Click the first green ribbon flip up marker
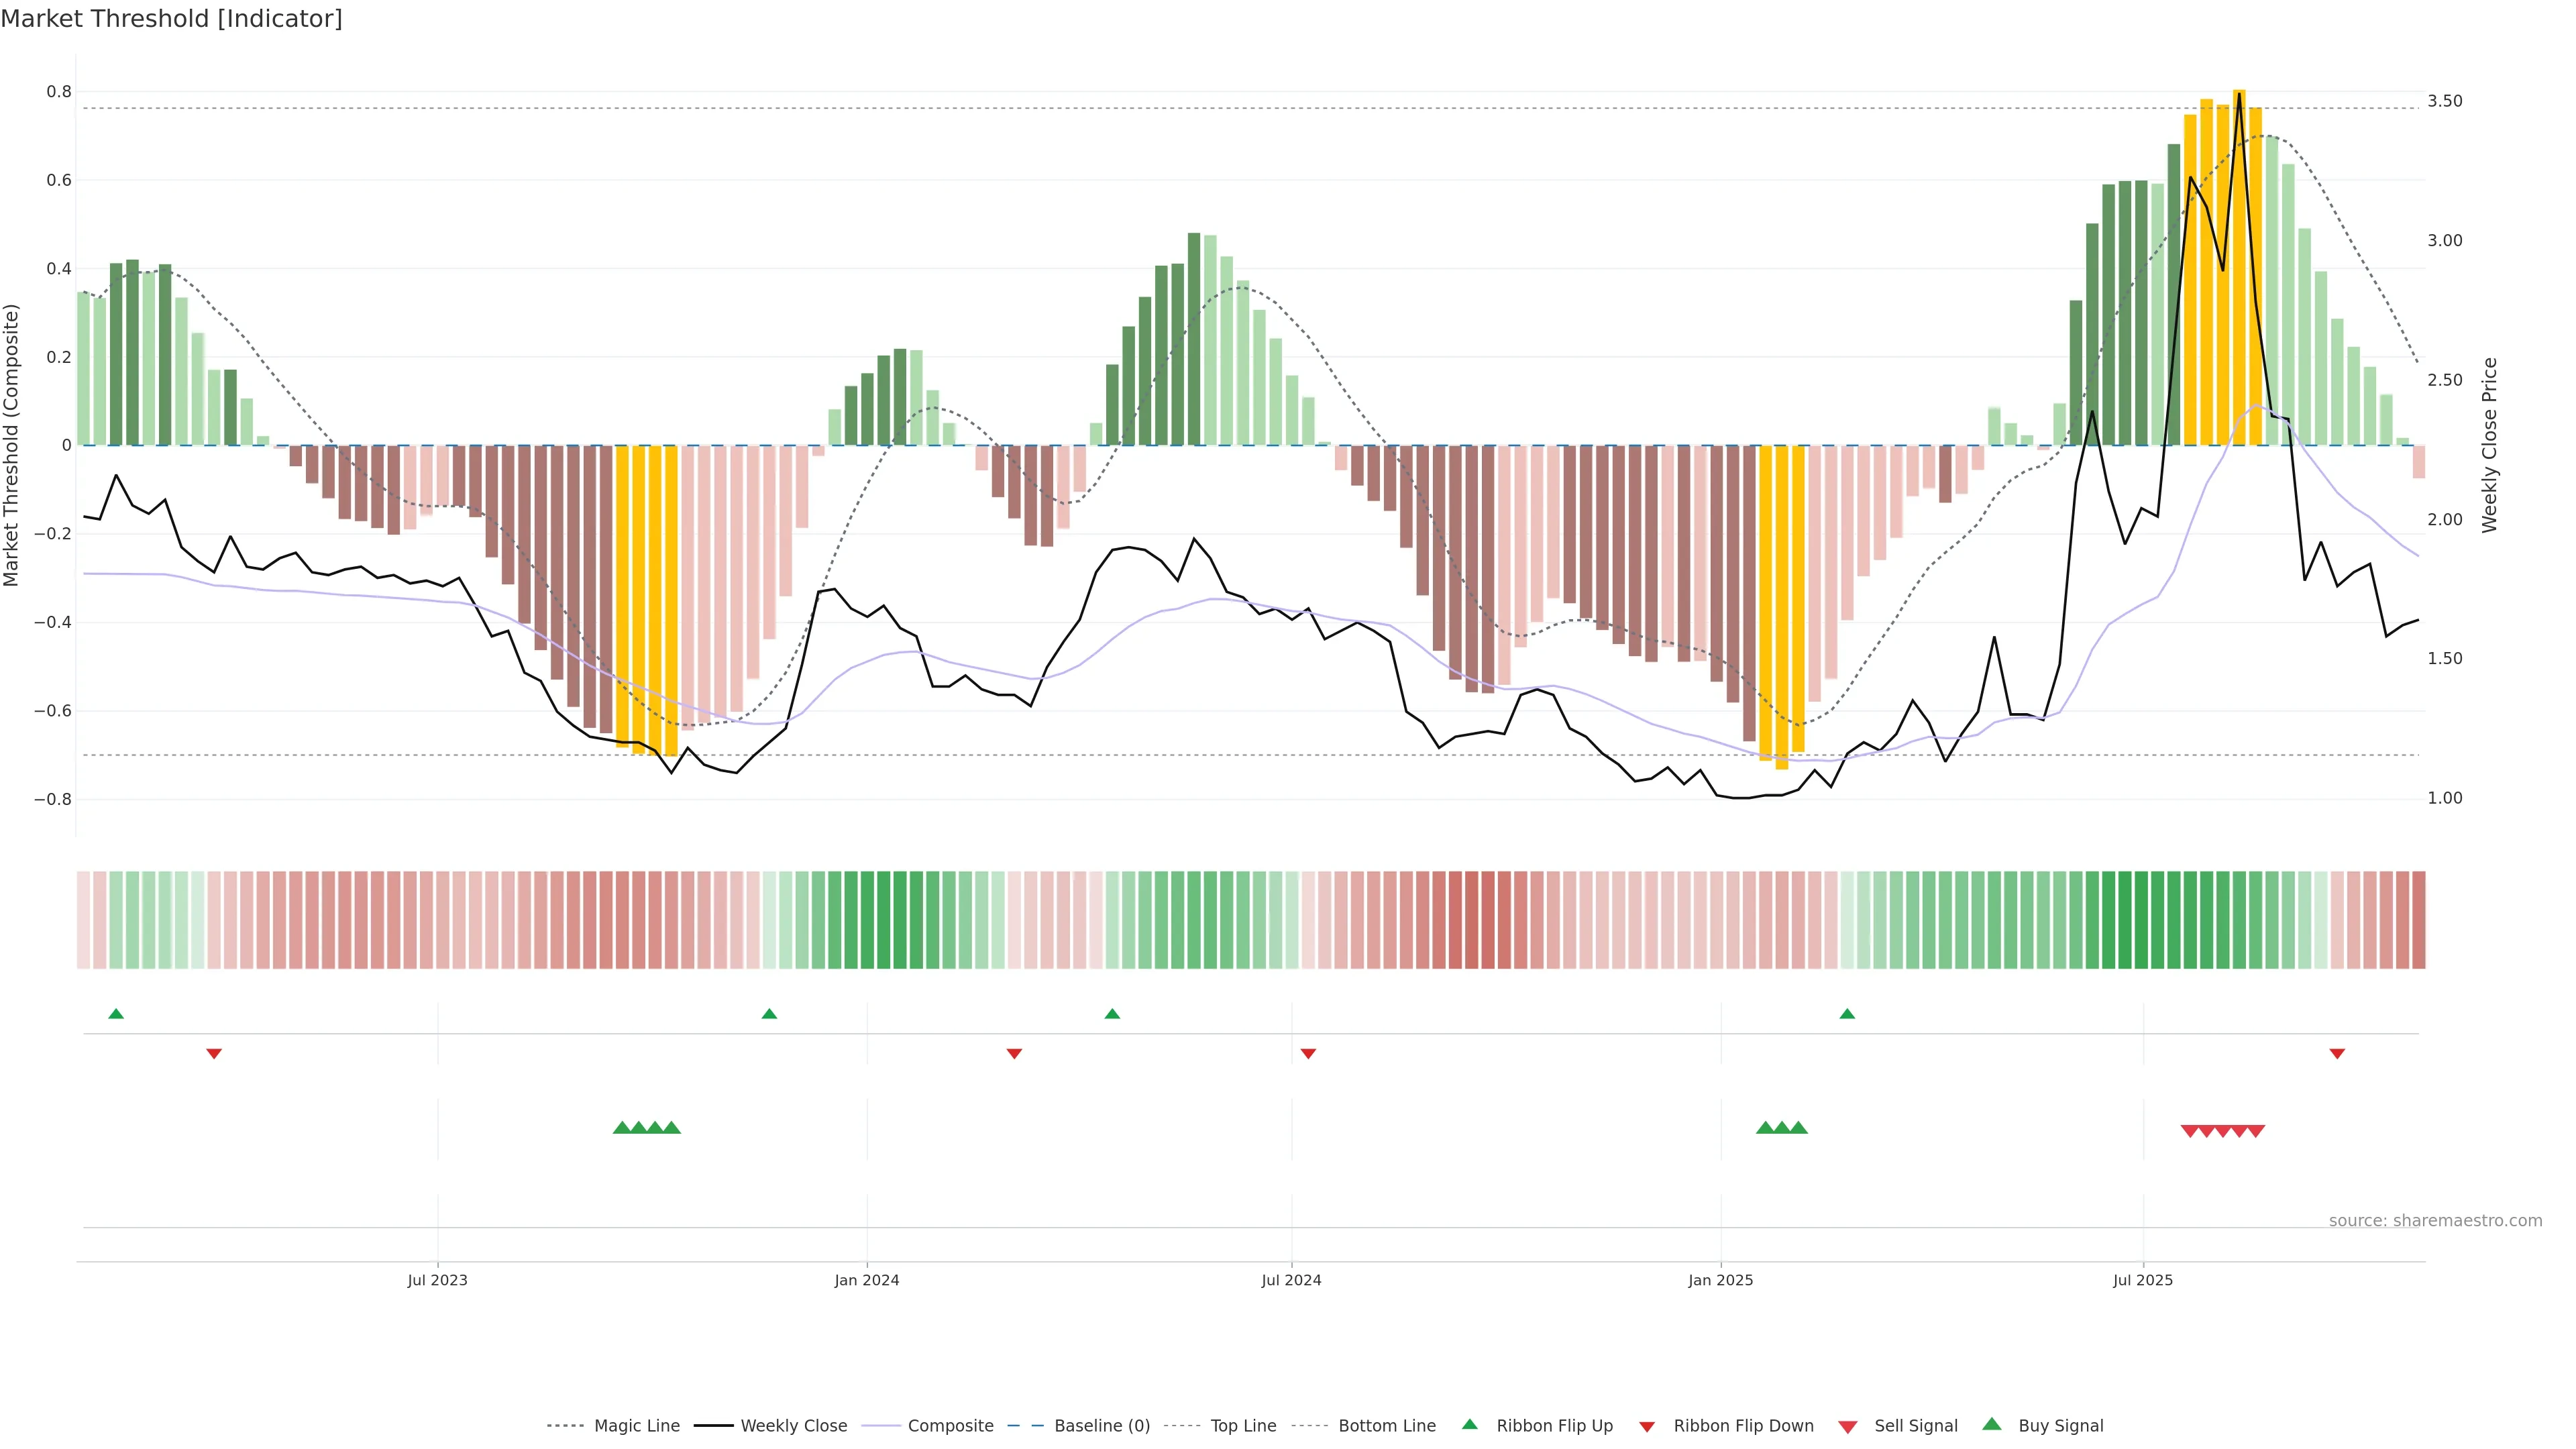2576x1449 pixels. click(116, 1014)
